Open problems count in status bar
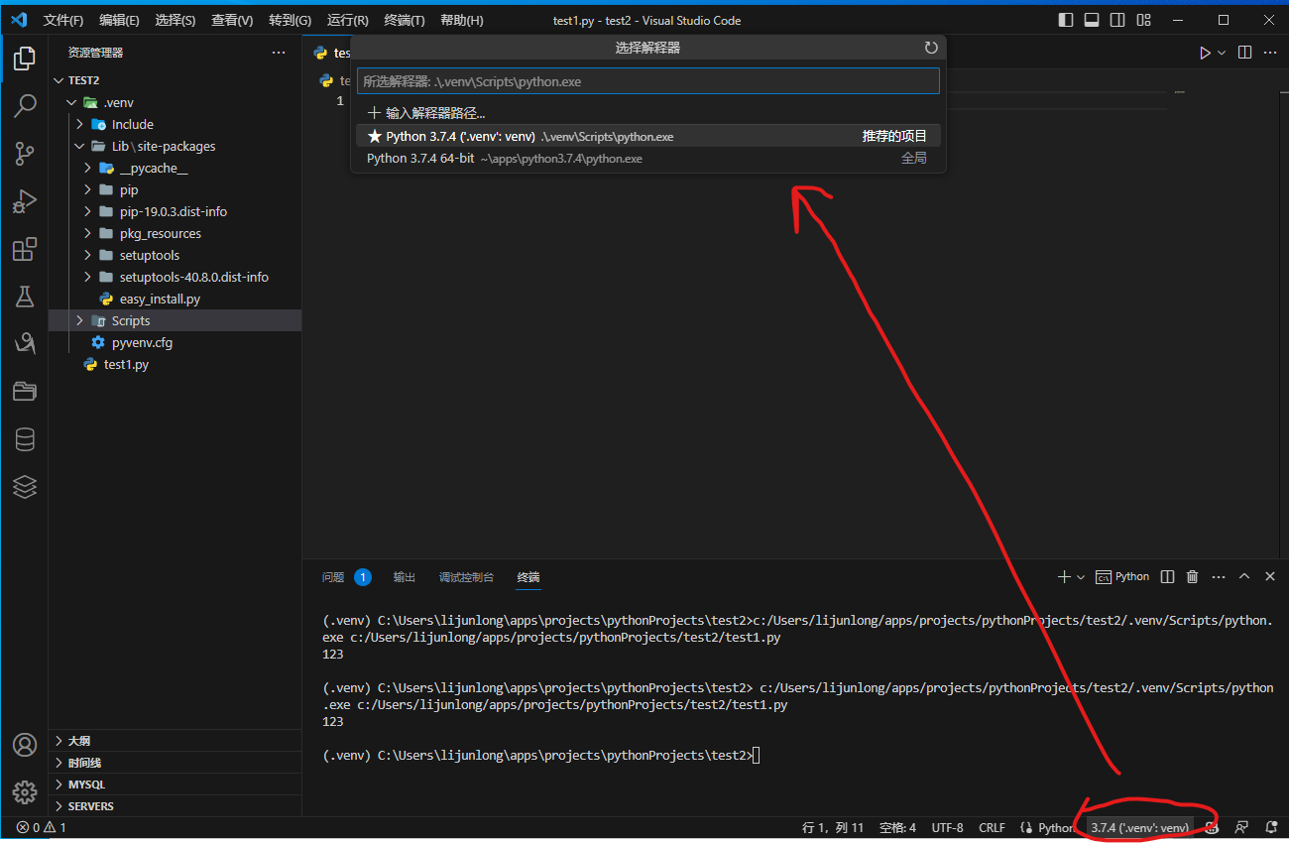Viewport: 1289px width, 843px height. pyautogui.click(x=42, y=827)
